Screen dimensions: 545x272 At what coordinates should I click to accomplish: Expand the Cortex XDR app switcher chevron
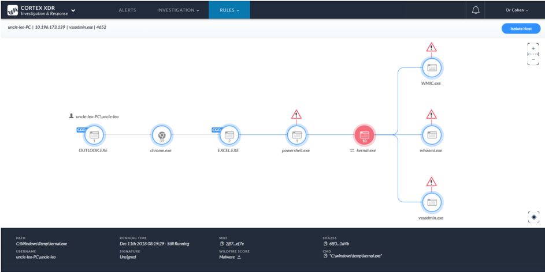pyautogui.click(x=73, y=10)
